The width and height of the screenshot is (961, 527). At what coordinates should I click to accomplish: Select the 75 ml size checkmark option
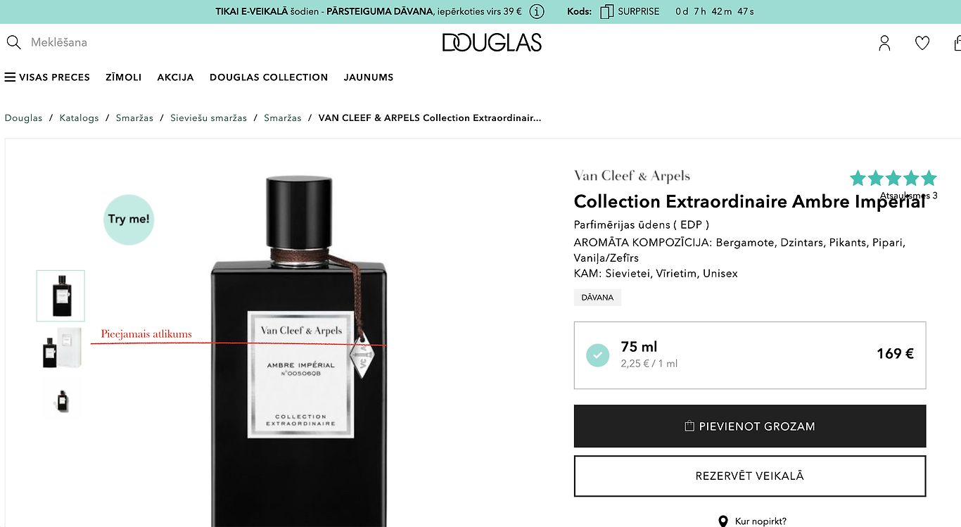click(x=597, y=355)
